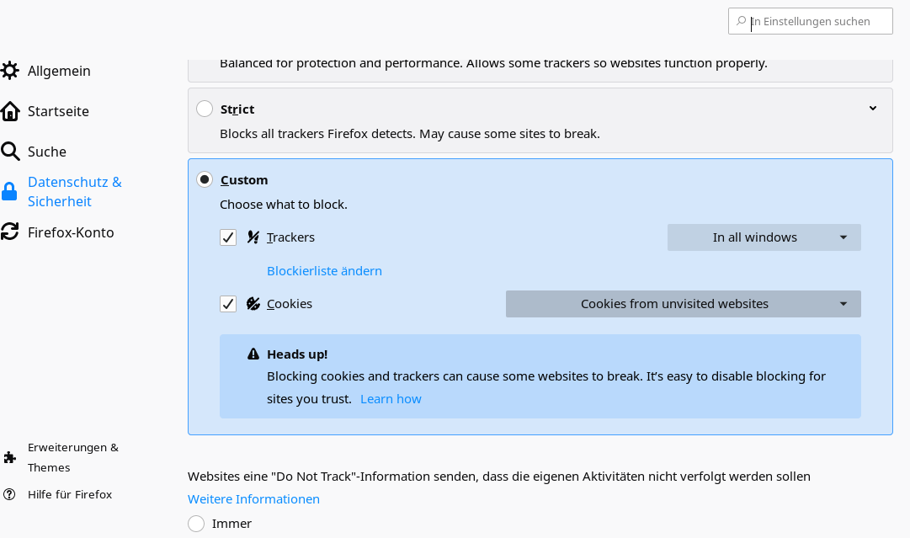Focus the "In Einstellungen suchen" field
This screenshot has width=910, height=538.
point(817,21)
